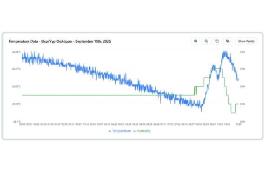Click the 56% label on the humidity axis
This screenshot has height=172, width=265.
tap(242, 69)
